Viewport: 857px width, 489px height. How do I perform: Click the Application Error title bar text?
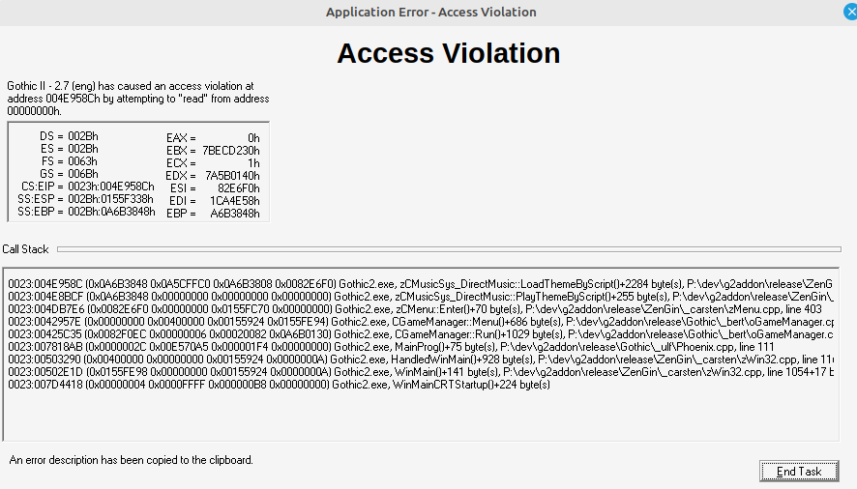click(x=430, y=12)
